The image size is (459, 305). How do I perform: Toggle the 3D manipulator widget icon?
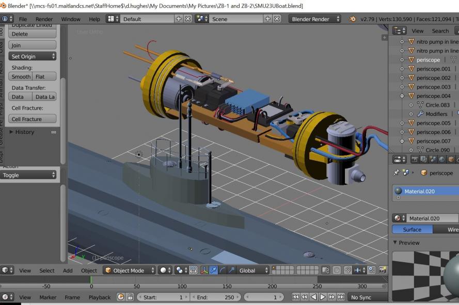203,270
